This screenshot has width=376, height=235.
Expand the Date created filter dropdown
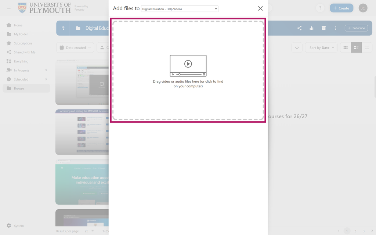(x=75, y=47)
